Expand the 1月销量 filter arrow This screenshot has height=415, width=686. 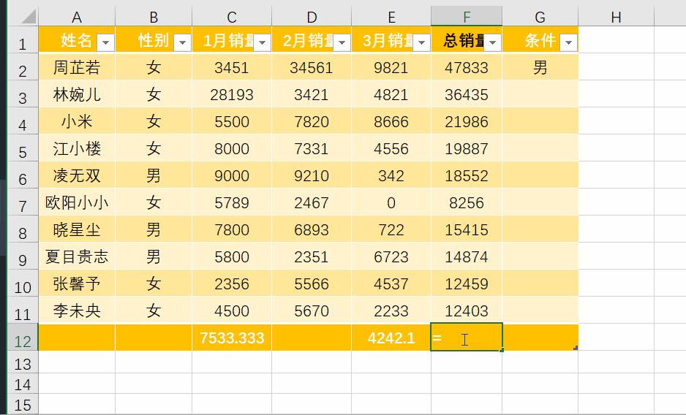click(x=262, y=42)
